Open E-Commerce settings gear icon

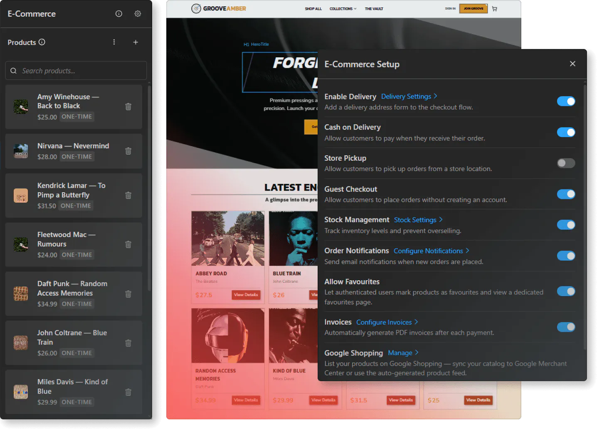[138, 14]
